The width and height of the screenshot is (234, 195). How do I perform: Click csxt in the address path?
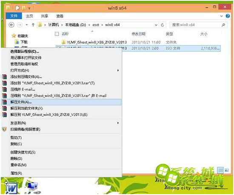coord(96,25)
